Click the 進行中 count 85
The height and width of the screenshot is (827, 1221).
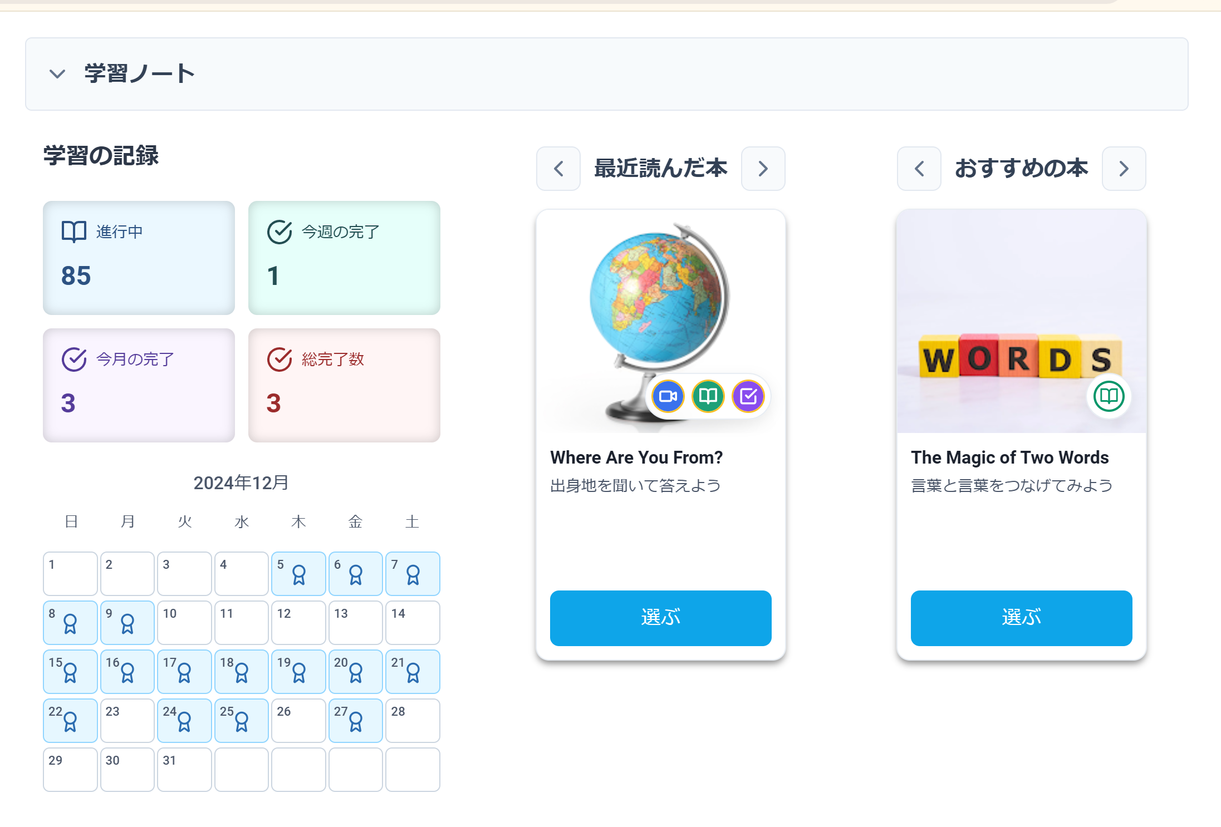pyautogui.click(x=76, y=276)
